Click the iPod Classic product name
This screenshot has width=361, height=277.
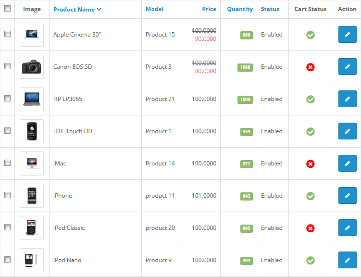[69, 228]
